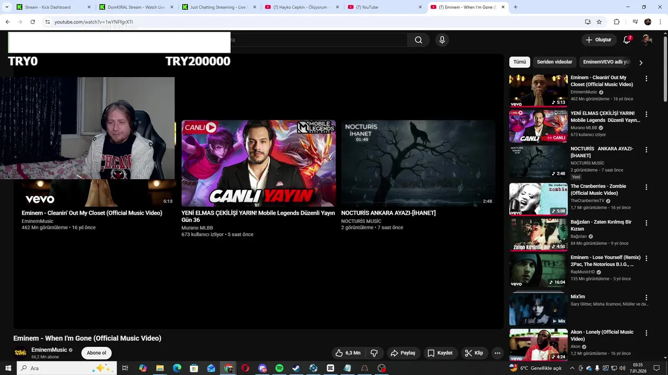The height and width of the screenshot is (375, 668).
Task: Open options for Mix'im playlist
Action: 646,297
